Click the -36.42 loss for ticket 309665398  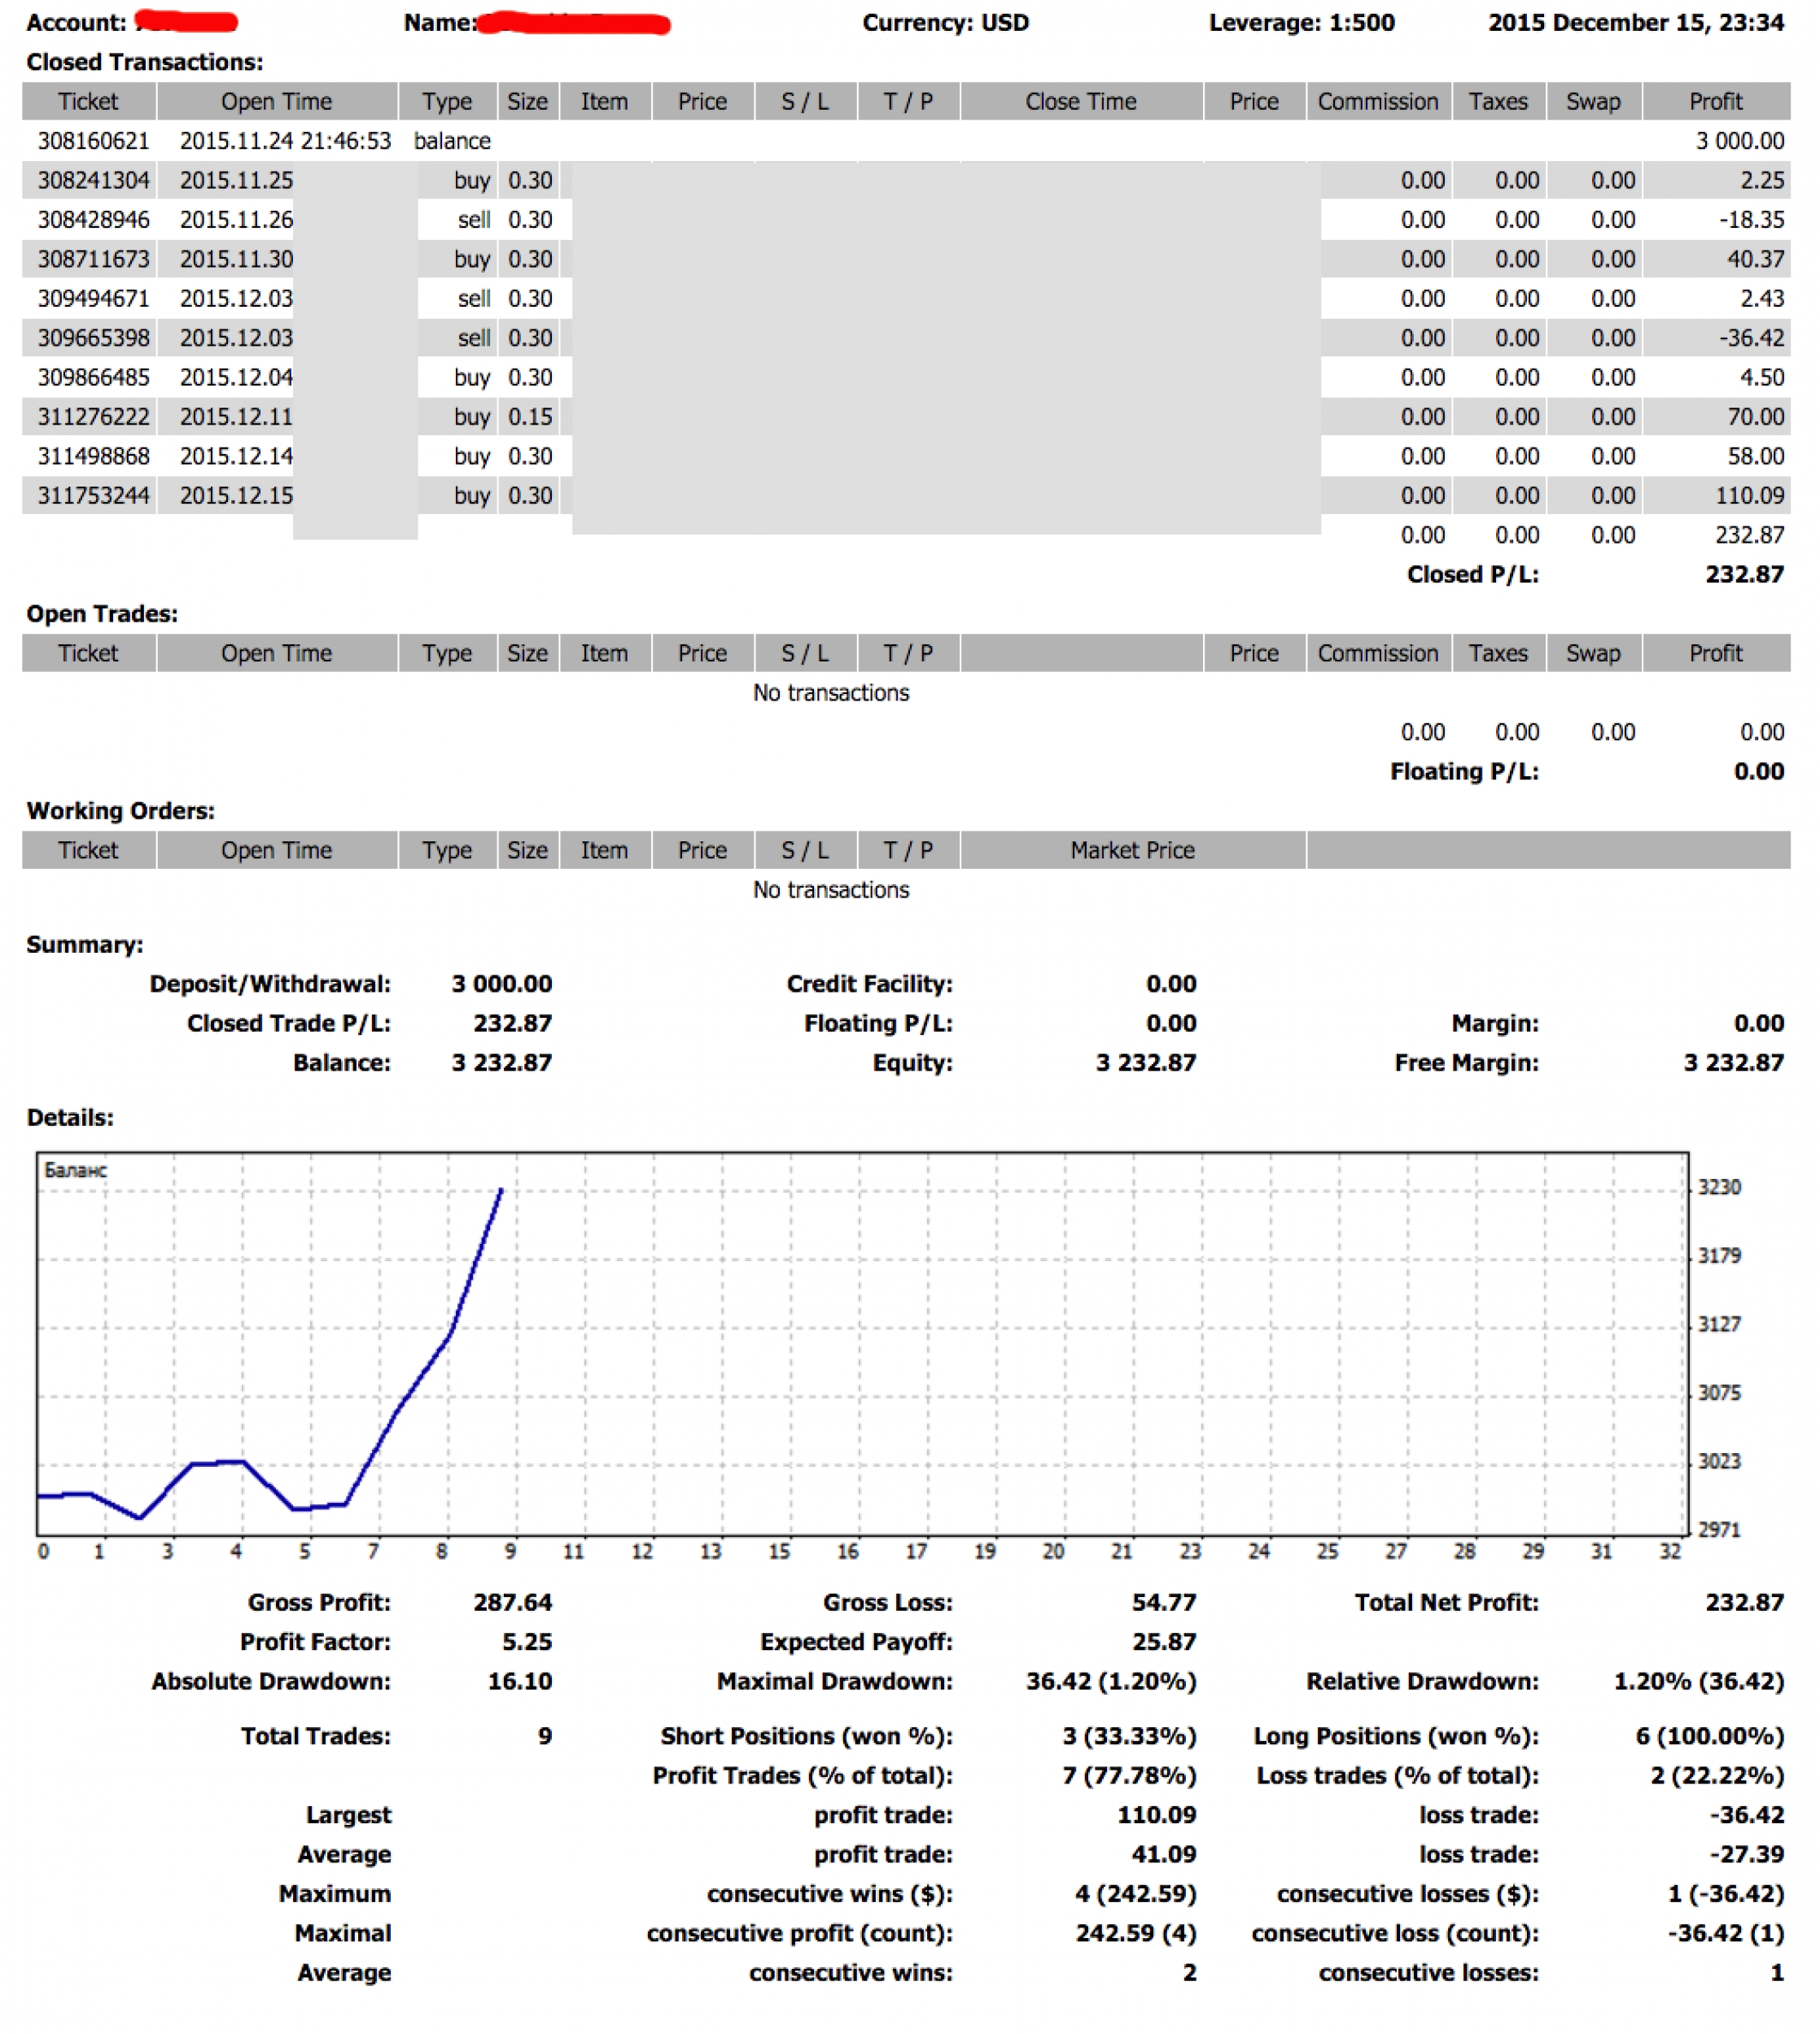(1751, 338)
